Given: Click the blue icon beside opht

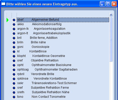Looking at the screenshot, I should 14,65.
